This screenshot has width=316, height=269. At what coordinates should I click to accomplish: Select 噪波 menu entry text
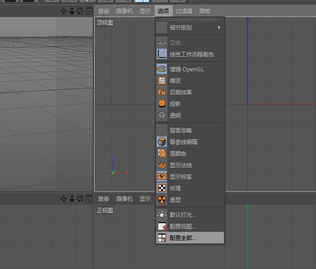(175, 81)
